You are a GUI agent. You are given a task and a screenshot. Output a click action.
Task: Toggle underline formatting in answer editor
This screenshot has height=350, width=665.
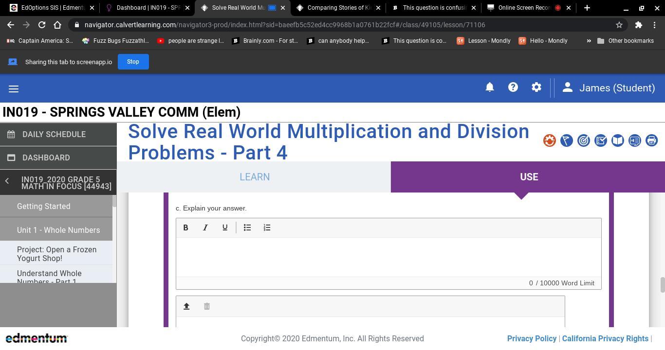point(225,227)
